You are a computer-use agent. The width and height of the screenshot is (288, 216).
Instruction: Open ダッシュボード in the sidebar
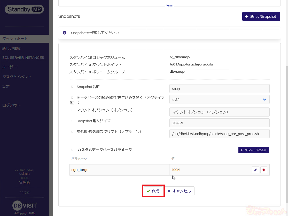(x=15, y=39)
